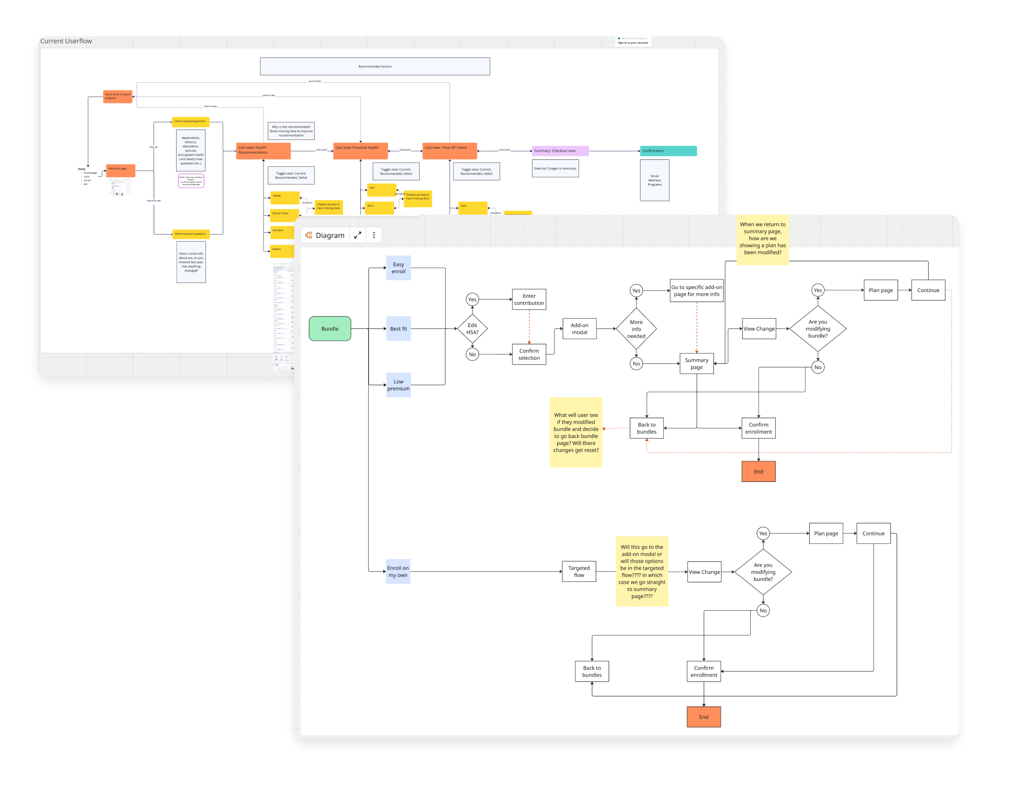
Task: Open the three-dot more options menu
Action: pos(374,235)
